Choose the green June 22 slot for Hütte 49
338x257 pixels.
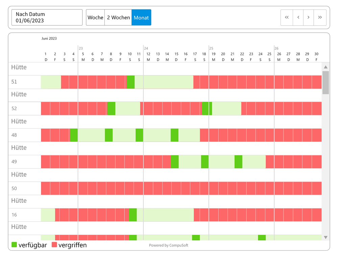click(x=238, y=162)
